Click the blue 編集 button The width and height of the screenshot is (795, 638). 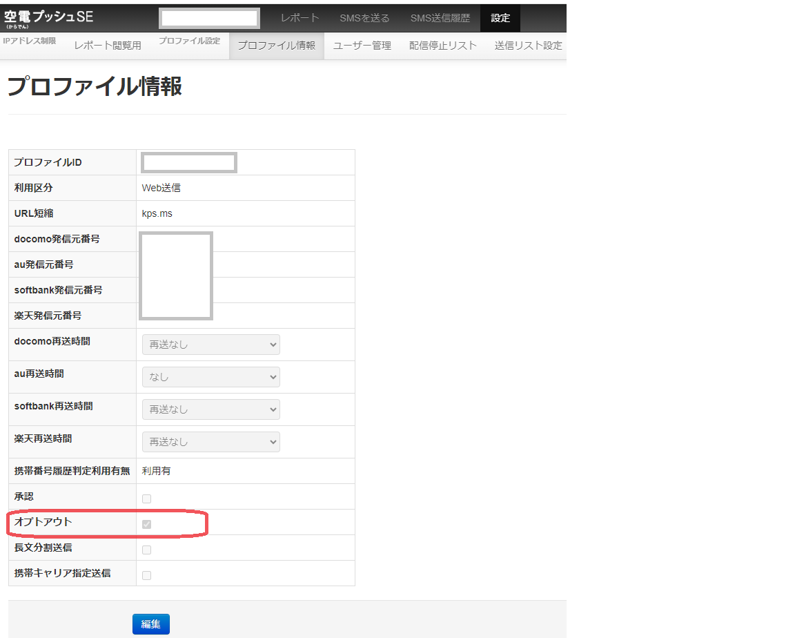pyautogui.click(x=151, y=623)
